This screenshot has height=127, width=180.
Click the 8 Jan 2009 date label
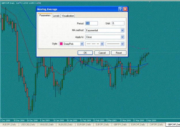[x=45, y=120]
